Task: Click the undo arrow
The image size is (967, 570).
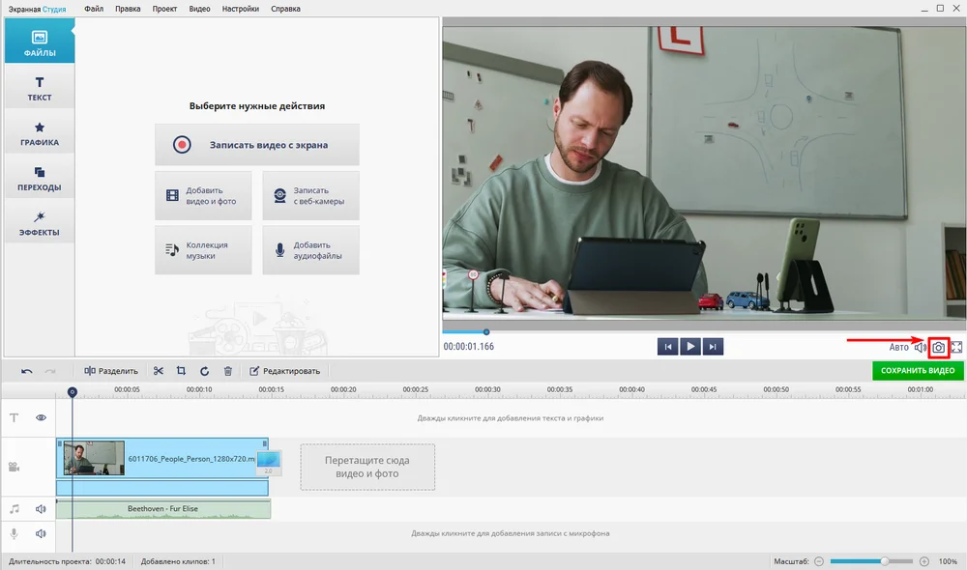Action: tap(27, 370)
